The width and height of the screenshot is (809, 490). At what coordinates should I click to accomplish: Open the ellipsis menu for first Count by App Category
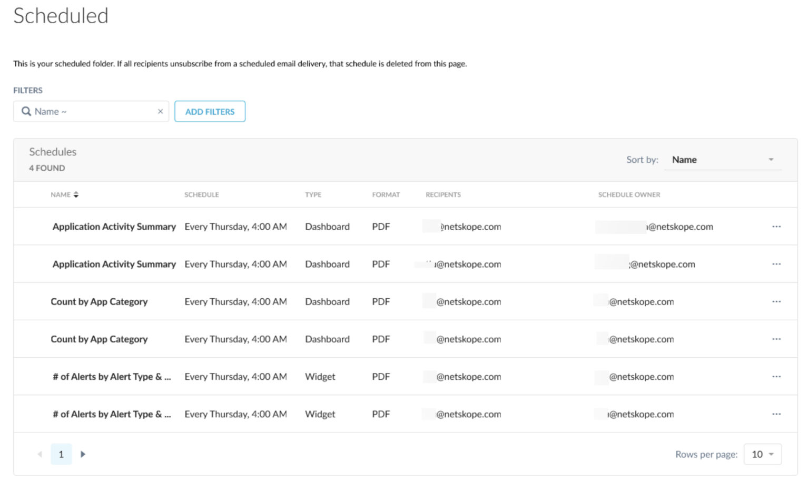point(776,301)
